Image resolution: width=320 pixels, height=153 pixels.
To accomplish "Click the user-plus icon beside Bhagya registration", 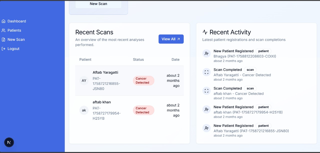I will click(206, 53).
